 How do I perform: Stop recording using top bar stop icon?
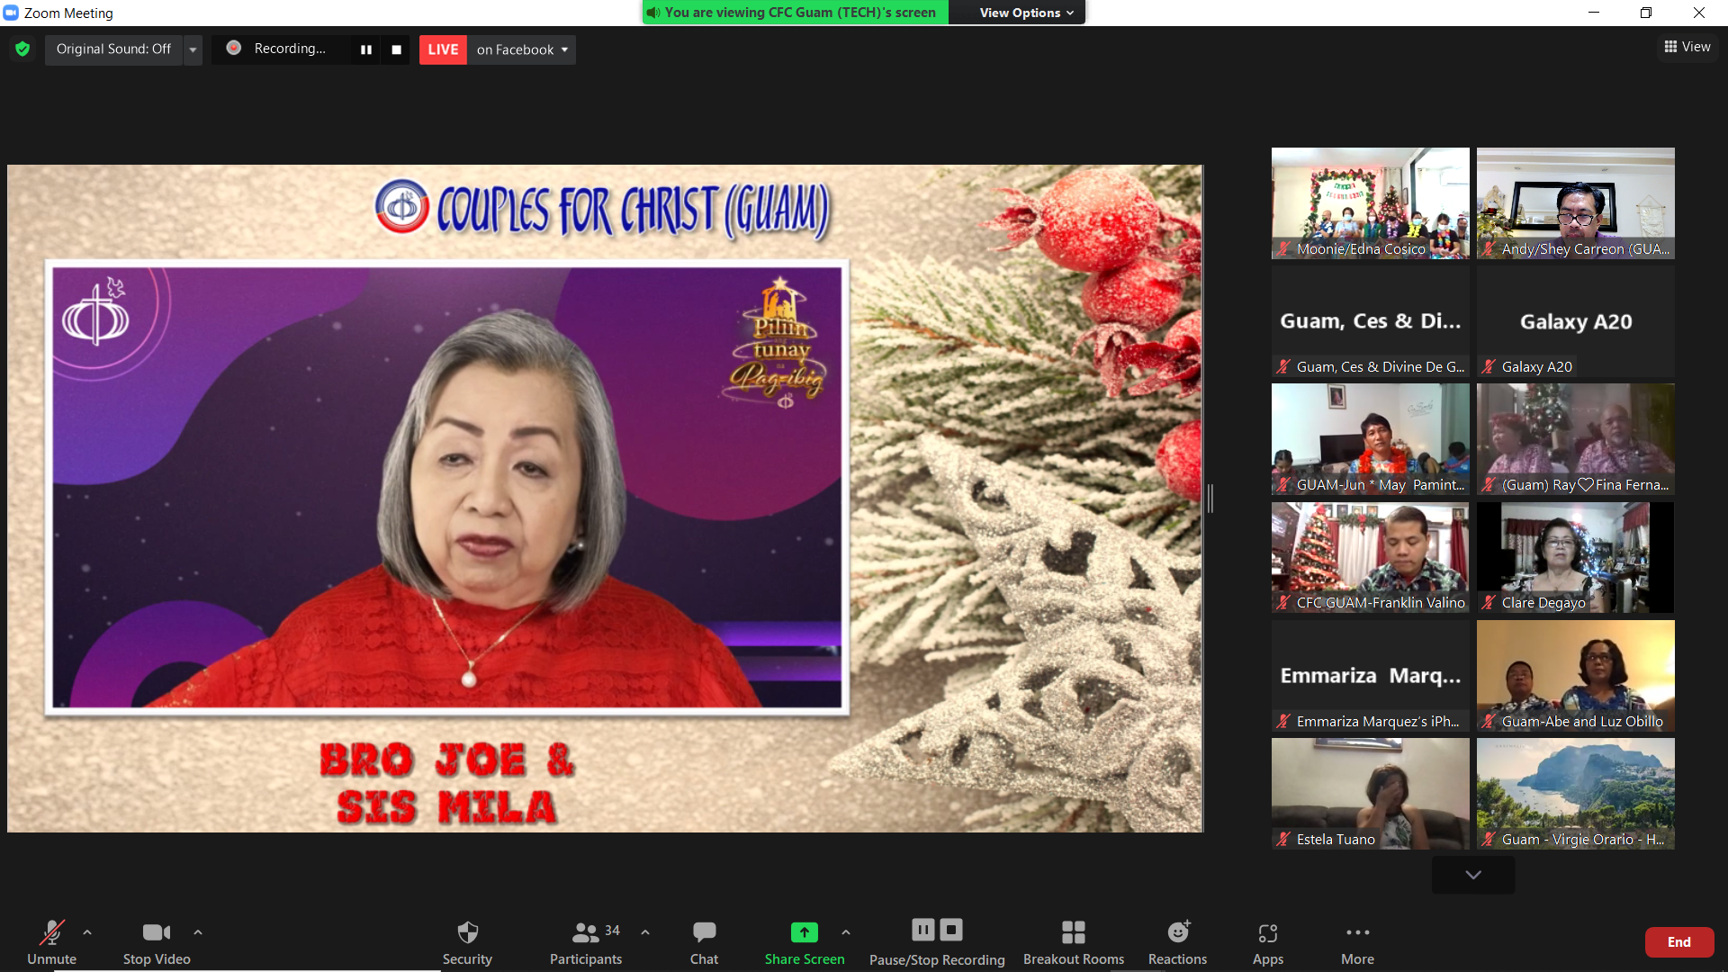tap(396, 49)
